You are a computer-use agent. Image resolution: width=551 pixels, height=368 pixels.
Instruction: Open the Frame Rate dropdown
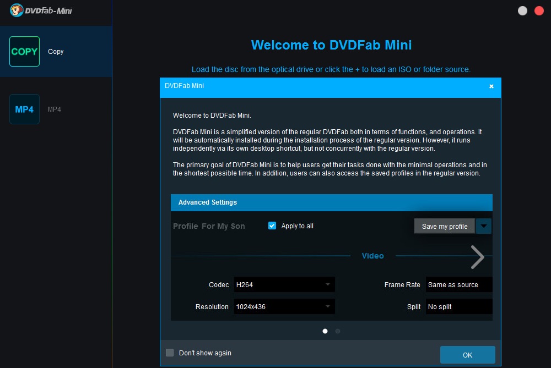tap(459, 284)
